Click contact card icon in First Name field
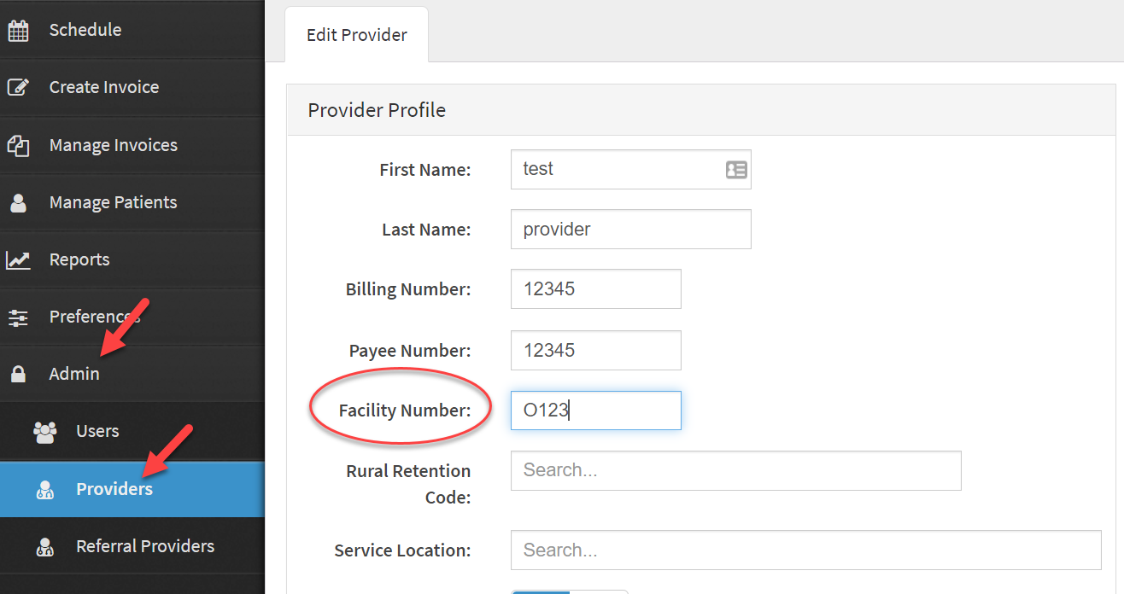Screen dimensions: 1124x594 736,169
